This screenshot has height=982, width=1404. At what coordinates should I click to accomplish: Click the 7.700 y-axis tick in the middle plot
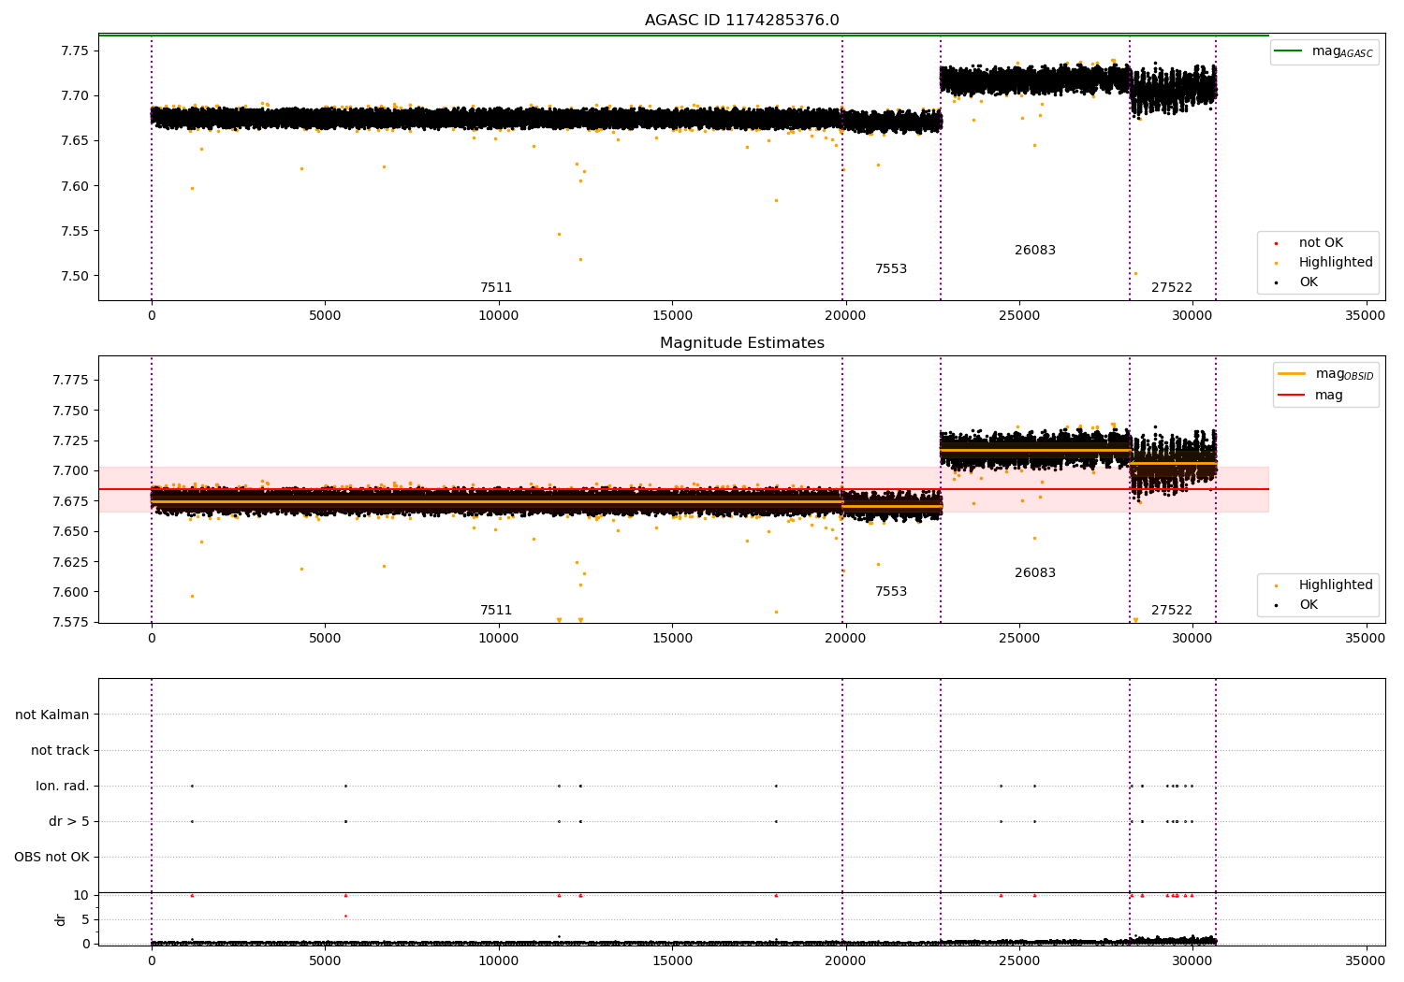pos(71,470)
